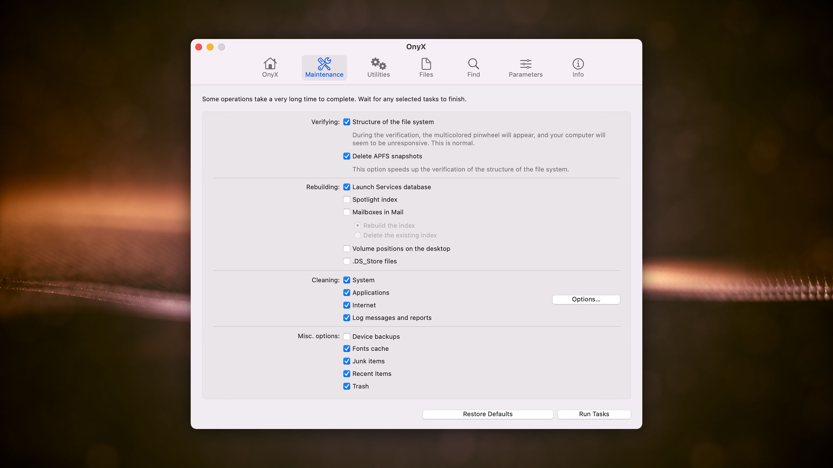Viewport: 833px width, 468px height.
Task: Click the 'Some operations take a very long time' notice
Action: tap(334, 99)
